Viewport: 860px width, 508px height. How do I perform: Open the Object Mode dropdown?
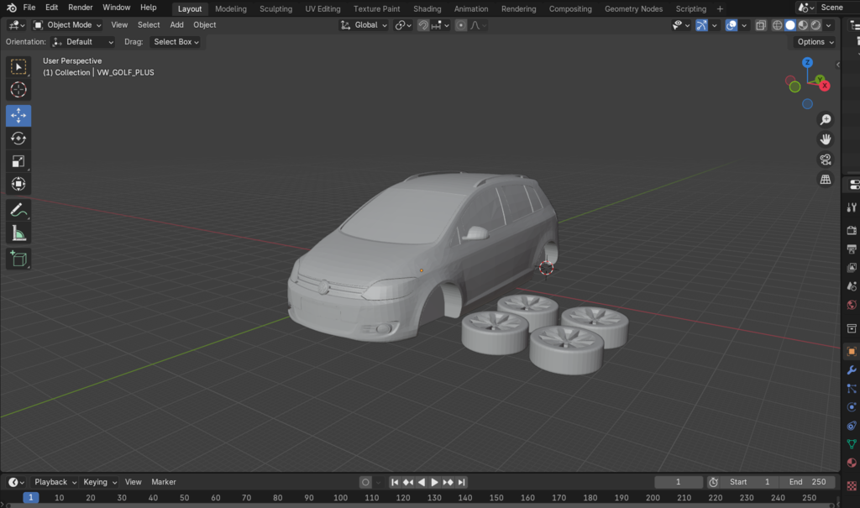[67, 24]
